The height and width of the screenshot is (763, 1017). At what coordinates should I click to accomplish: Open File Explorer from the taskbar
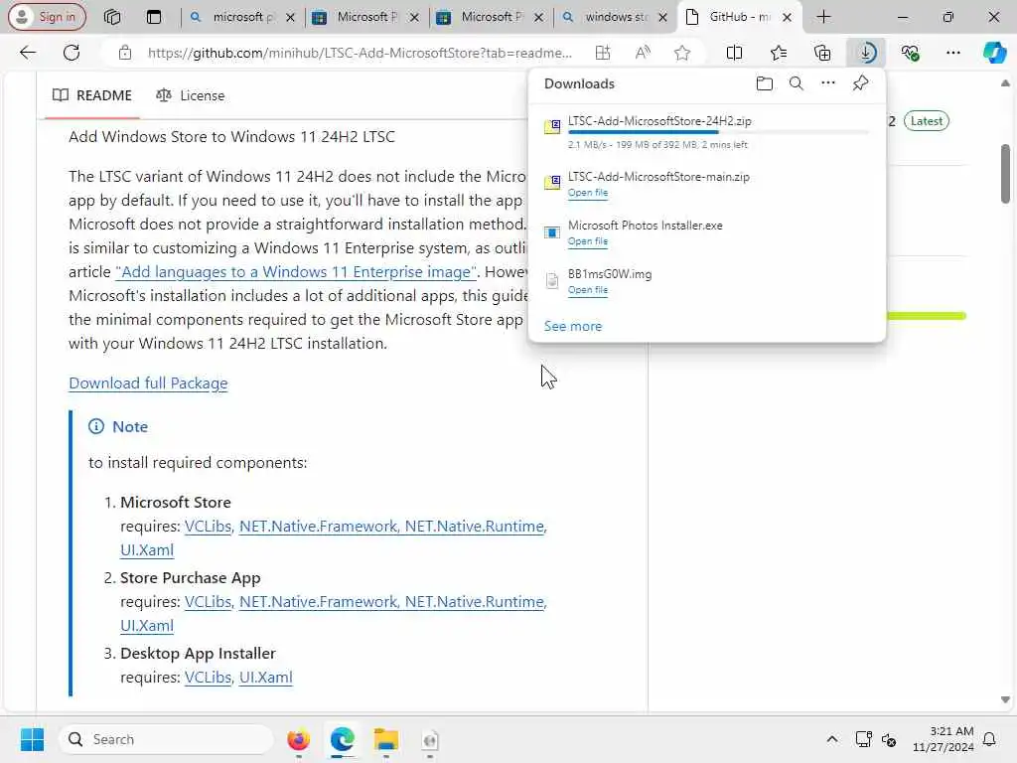386,739
